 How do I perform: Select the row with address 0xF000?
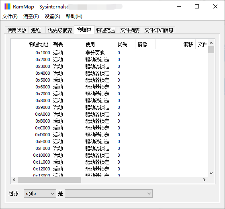[x=109, y=148]
